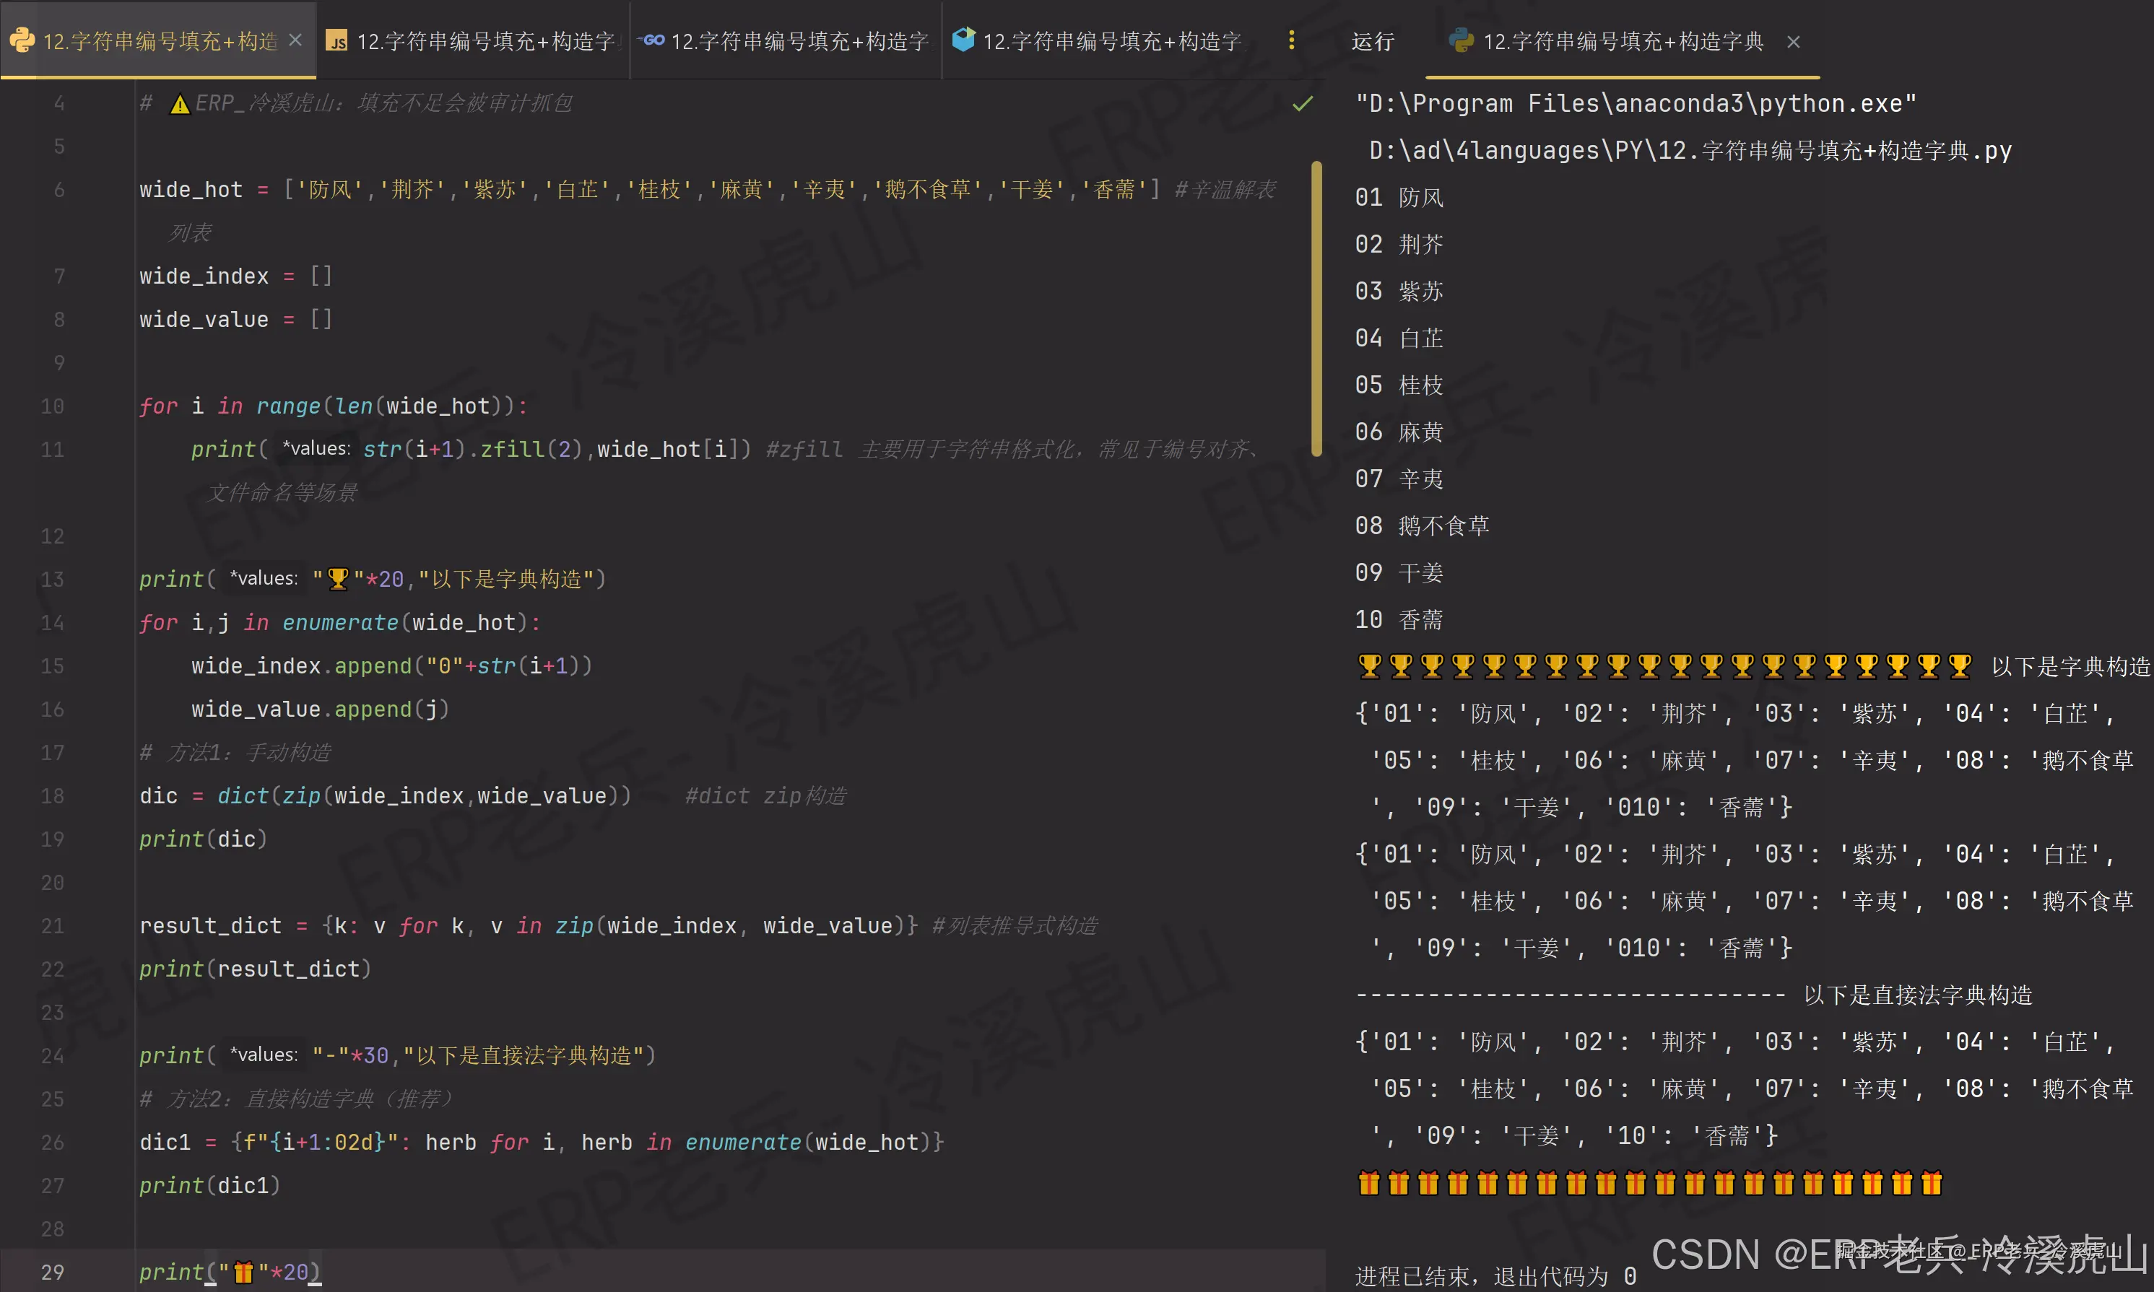The width and height of the screenshot is (2154, 1292).
Task: Click the editor vertical scrollbar thumb
Action: coord(1316,307)
